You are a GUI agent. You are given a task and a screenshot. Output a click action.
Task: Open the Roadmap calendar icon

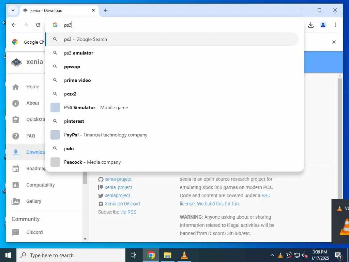tap(16, 169)
